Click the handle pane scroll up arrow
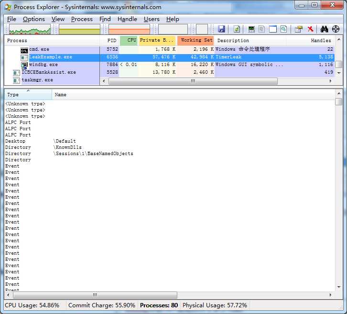The width and height of the screenshot is (347, 314). (x=339, y=94)
